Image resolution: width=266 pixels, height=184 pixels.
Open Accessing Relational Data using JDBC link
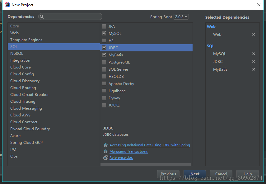(x=150, y=145)
